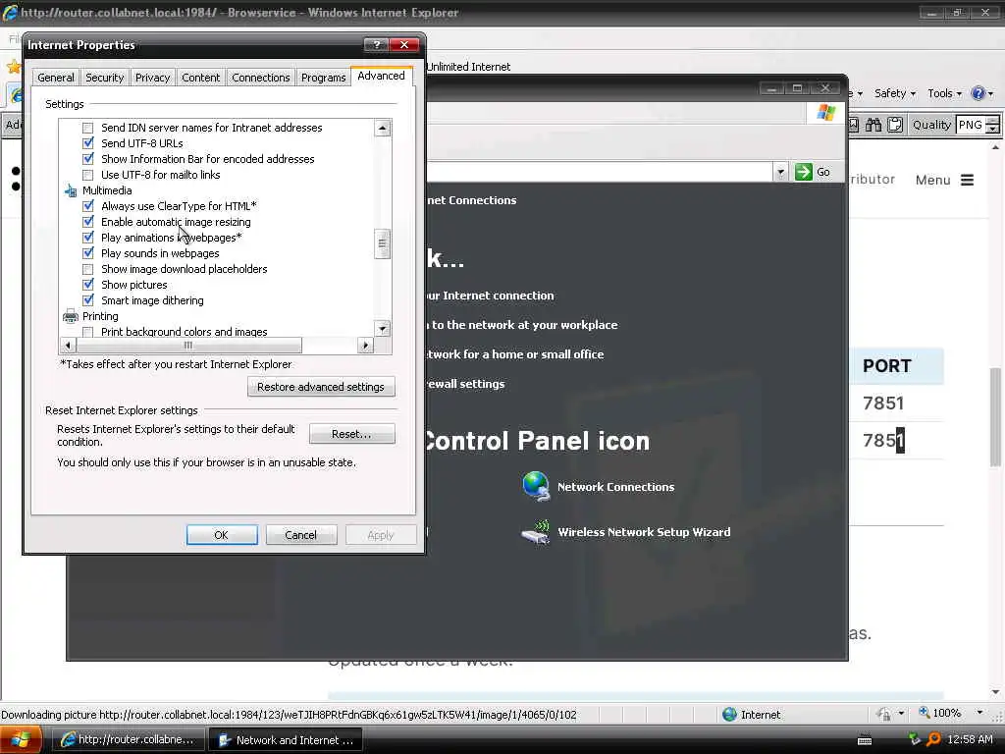Uncheck Send UTF-8 URLs

pos(87,143)
